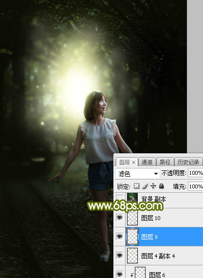The height and width of the screenshot is (278, 203).
Task: Close the 图层 panel tab with its x
Action: (x=134, y=162)
